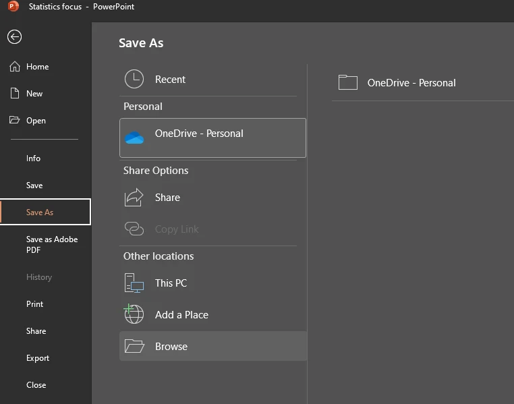Image resolution: width=514 pixels, height=404 pixels.
Task: Click Add a Place
Action: pyautogui.click(x=212, y=314)
